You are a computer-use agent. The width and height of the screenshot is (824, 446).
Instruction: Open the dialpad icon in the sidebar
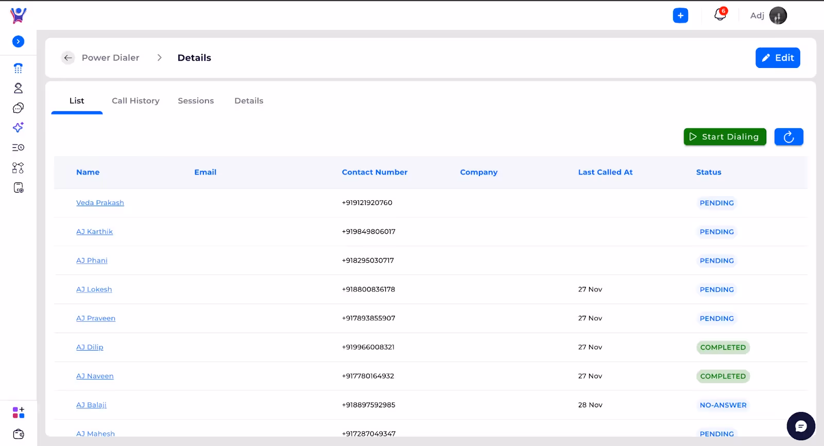click(x=18, y=68)
